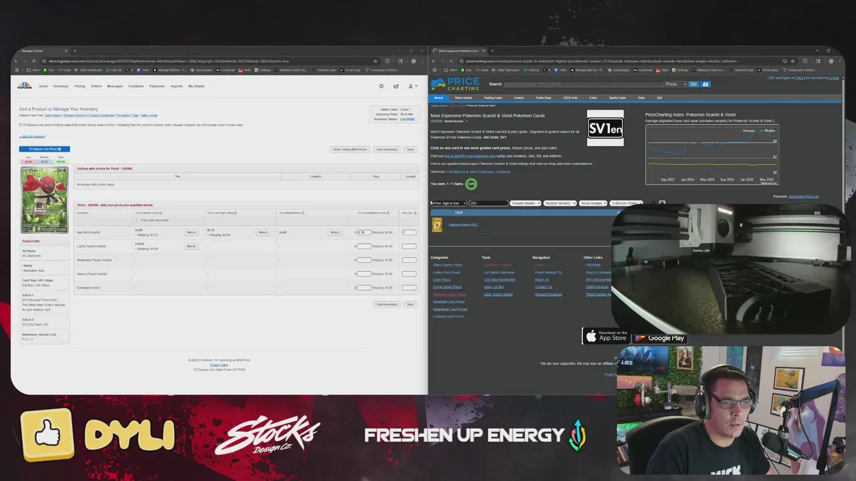
Task: Open new tab in TCGplayer browser window
Action: pos(74,51)
